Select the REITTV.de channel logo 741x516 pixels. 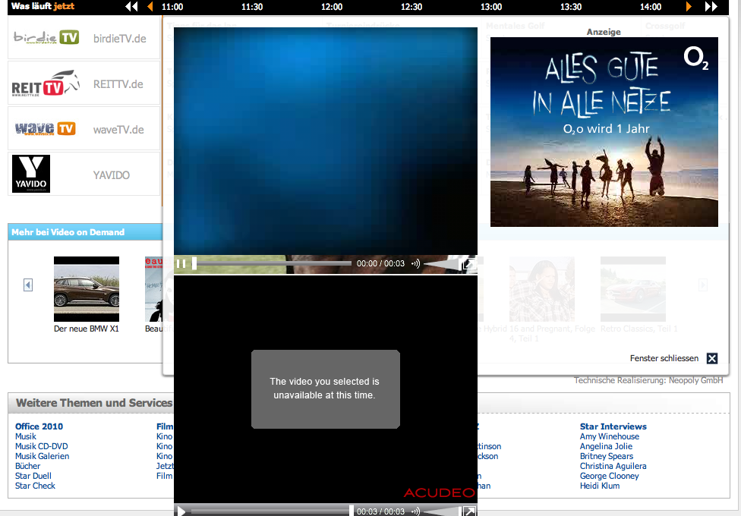(x=46, y=84)
